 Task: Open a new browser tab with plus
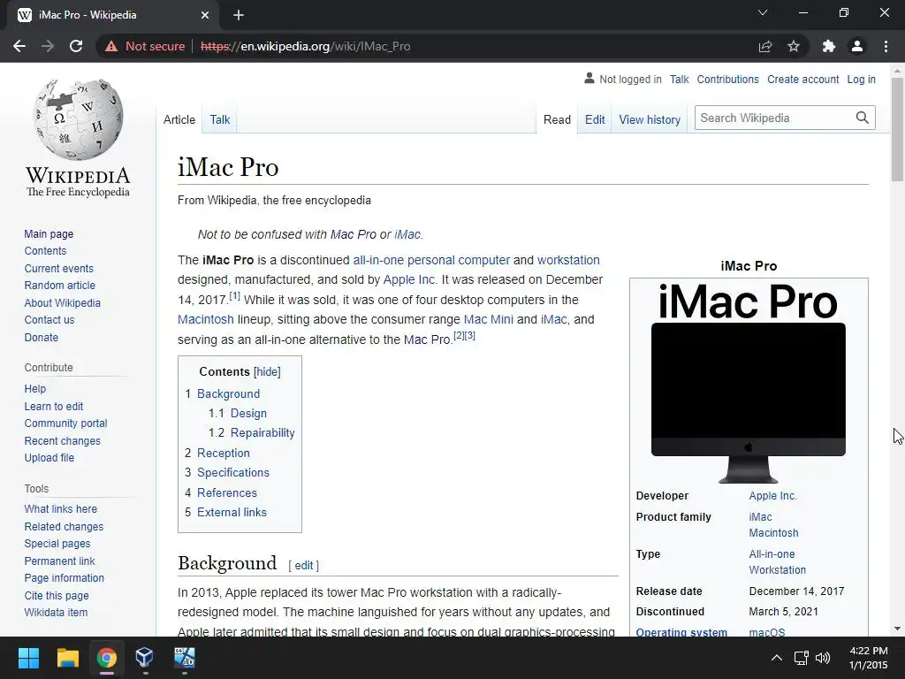(239, 15)
